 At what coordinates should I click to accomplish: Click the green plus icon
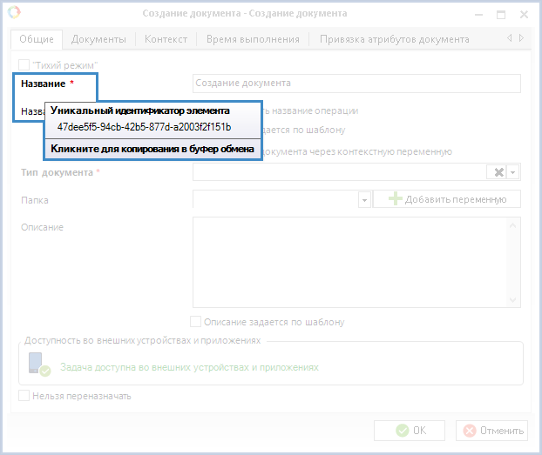pyautogui.click(x=395, y=199)
